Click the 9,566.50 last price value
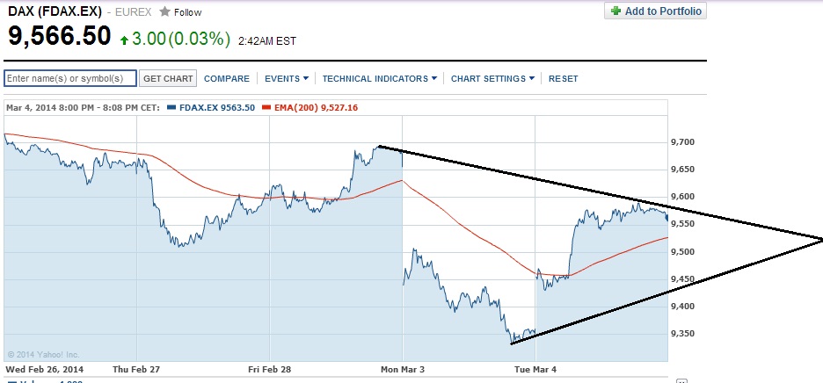Screen dimensions: 823x383 point(60,37)
